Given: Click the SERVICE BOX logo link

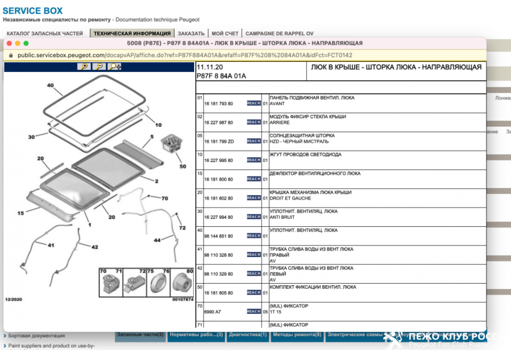Looking at the screenshot, I should (33, 11).
